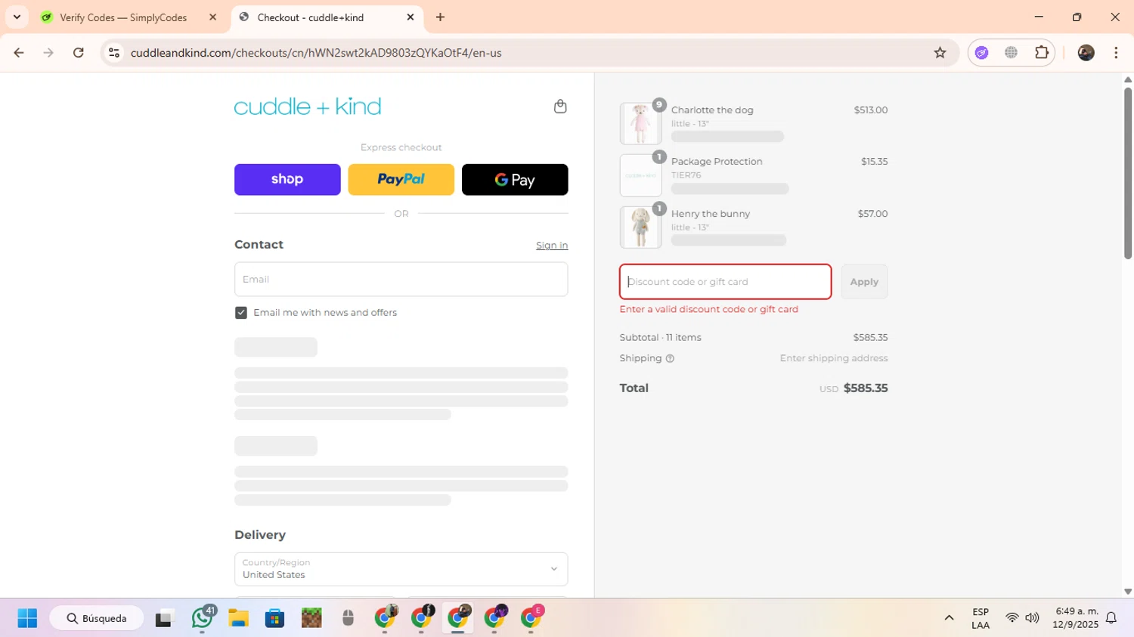
Task: Close the Checkout cuddle+kind tab
Action: 411,17
